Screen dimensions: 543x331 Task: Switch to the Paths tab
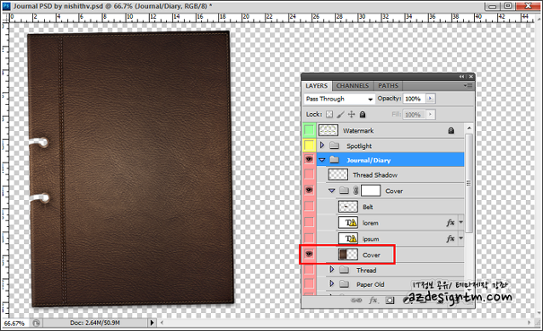click(388, 85)
